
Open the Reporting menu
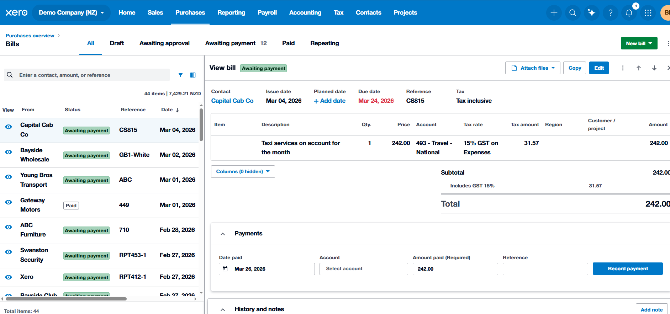231,12
